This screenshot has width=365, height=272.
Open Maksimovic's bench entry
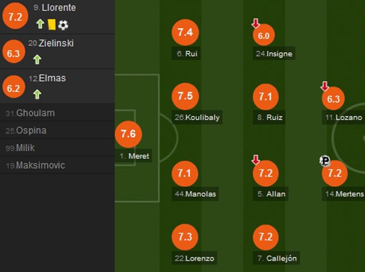tap(40, 165)
